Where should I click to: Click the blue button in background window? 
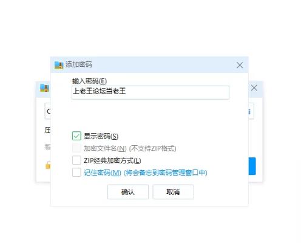coord(252,166)
